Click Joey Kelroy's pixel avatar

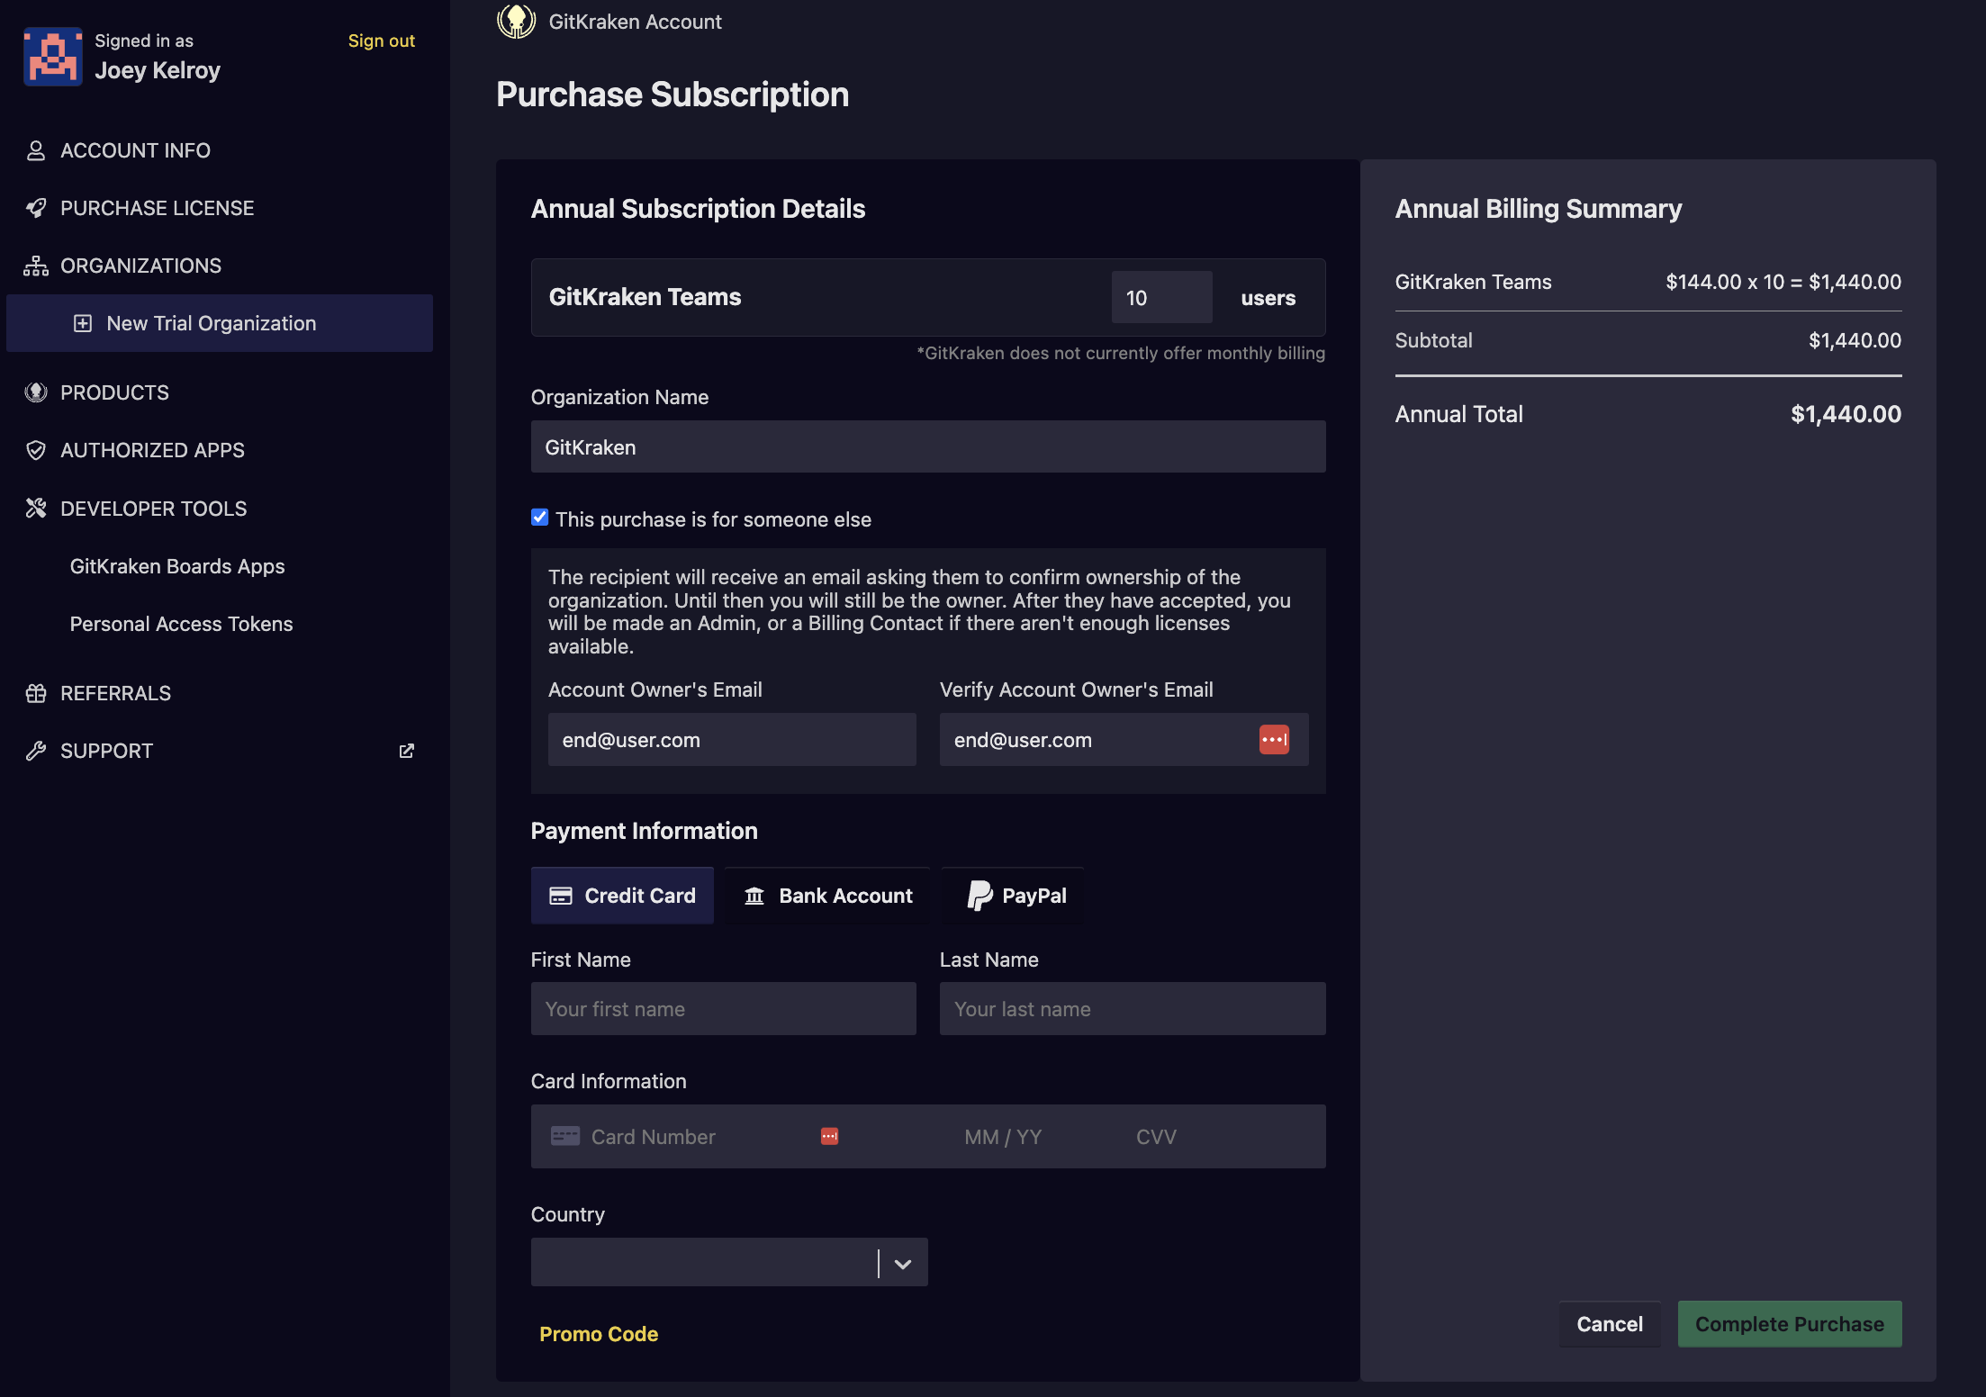(x=53, y=56)
